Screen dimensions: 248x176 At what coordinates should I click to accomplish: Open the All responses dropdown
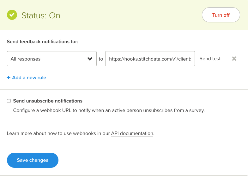(x=51, y=59)
